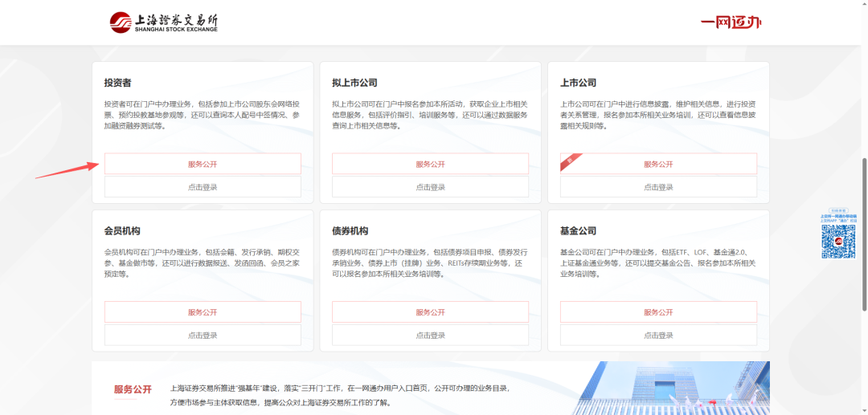Click the building photo in the bottom banner
868x415 pixels.
670,389
